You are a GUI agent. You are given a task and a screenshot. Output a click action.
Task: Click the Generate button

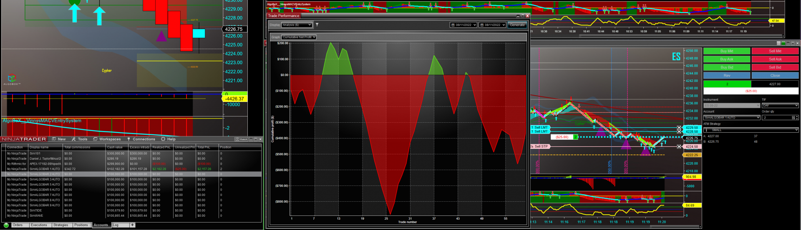pos(517,25)
